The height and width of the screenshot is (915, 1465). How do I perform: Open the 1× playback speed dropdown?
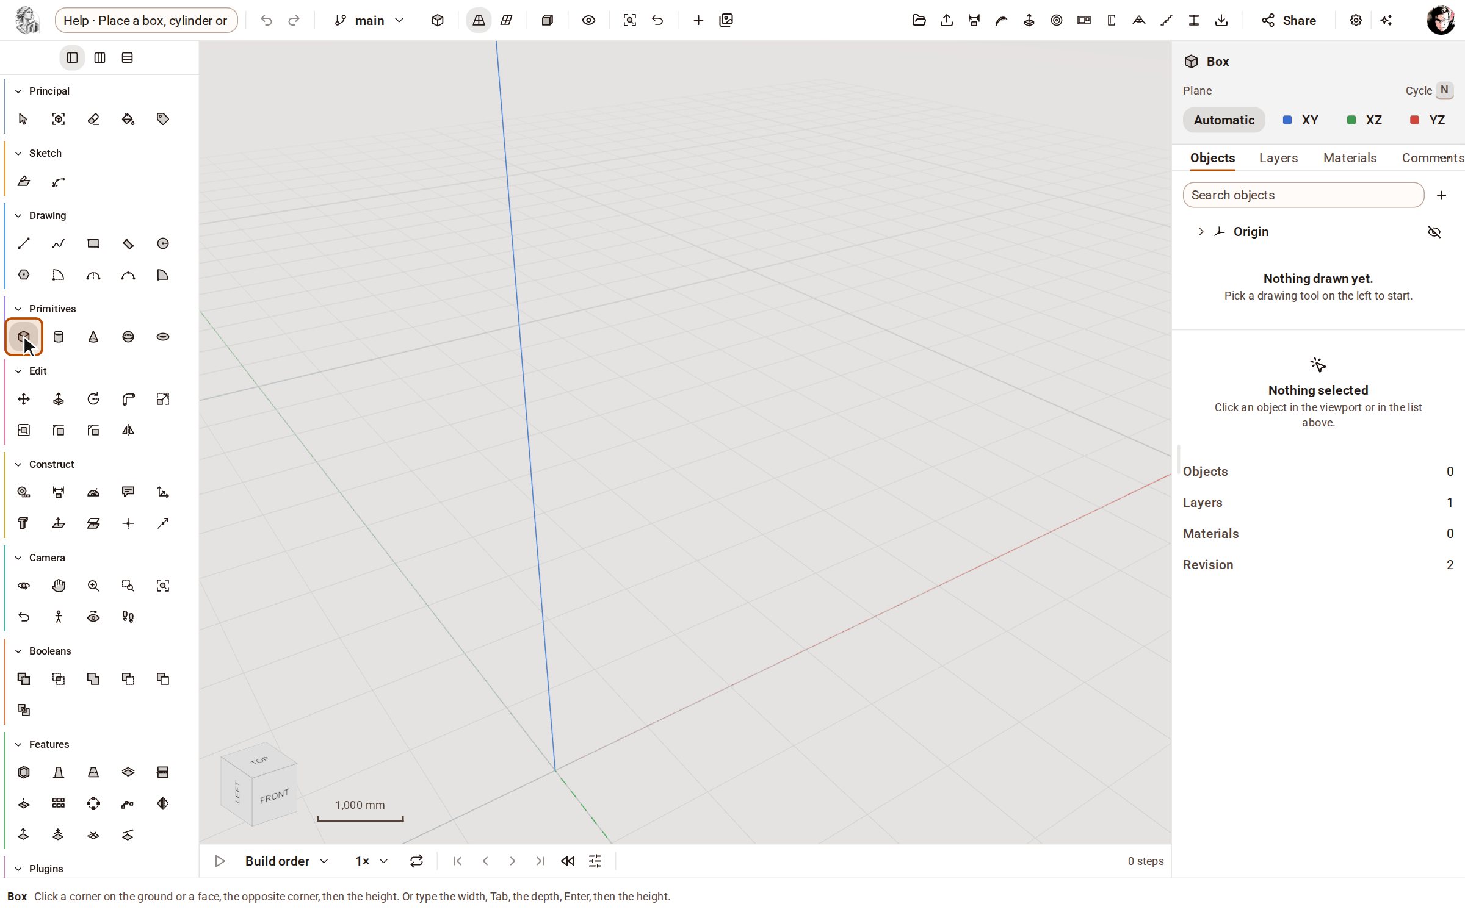[x=372, y=861]
